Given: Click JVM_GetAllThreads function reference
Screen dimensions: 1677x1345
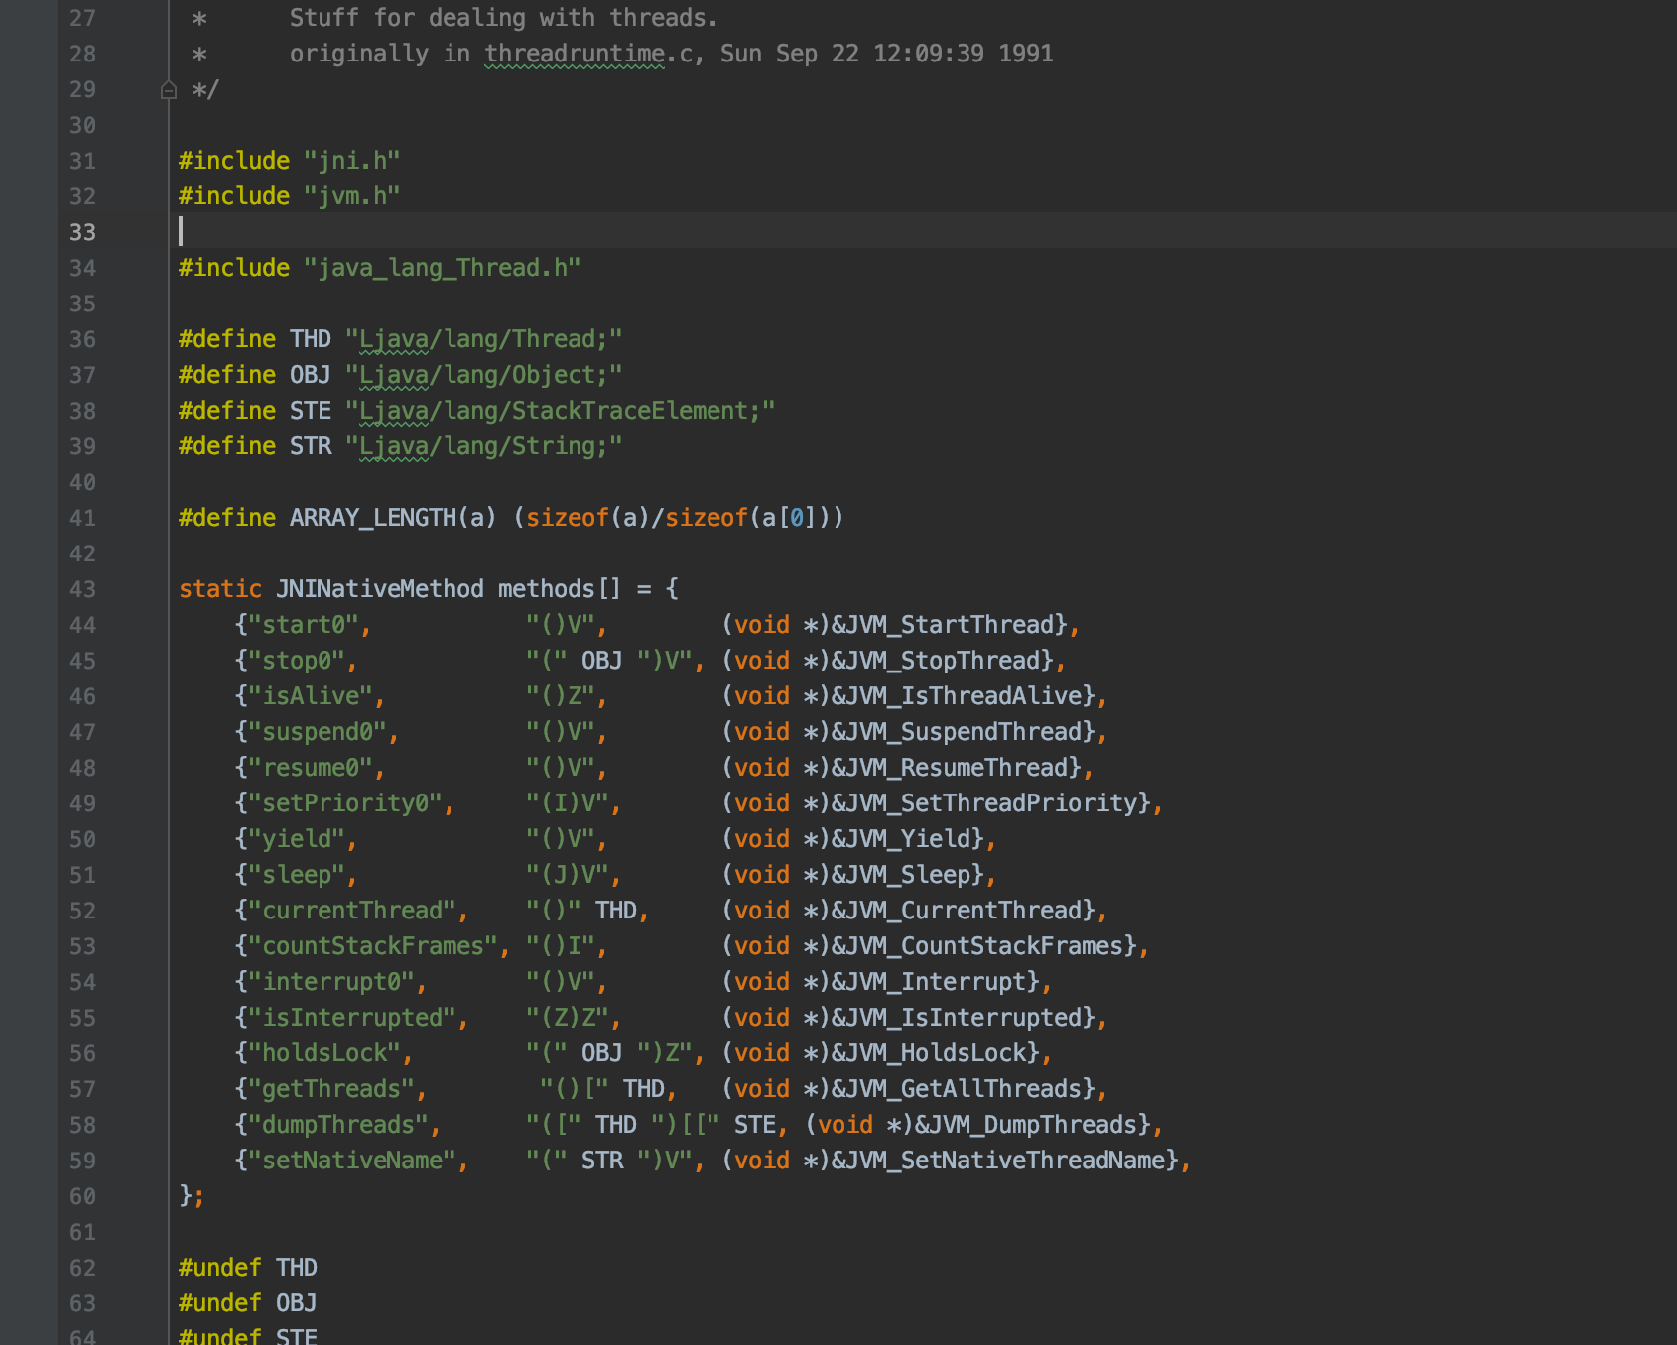Looking at the screenshot, I should (964, 1089).
